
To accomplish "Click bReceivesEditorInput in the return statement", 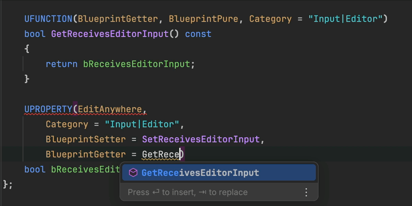I will pyautogui.click(x=136, y=64).
